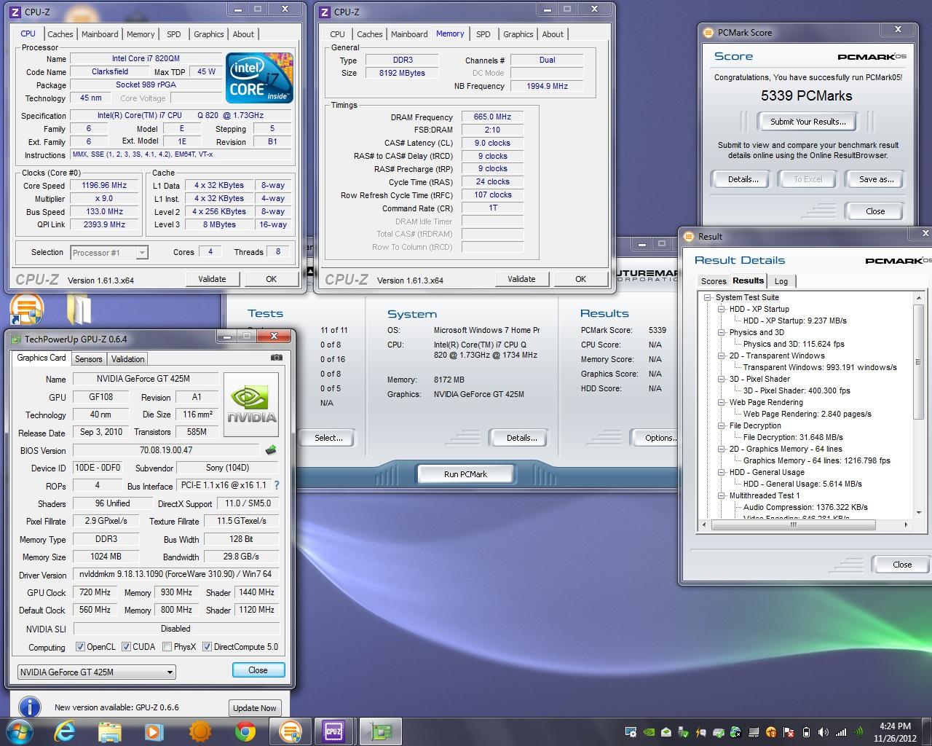
Task: Open the Windows Start menu
Action: 20,731
